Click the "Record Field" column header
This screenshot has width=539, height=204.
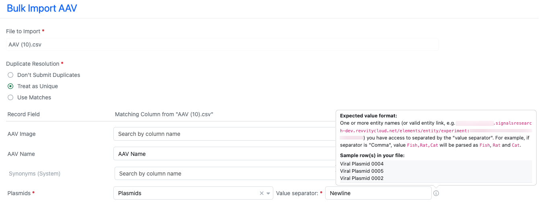coord(23,114)
